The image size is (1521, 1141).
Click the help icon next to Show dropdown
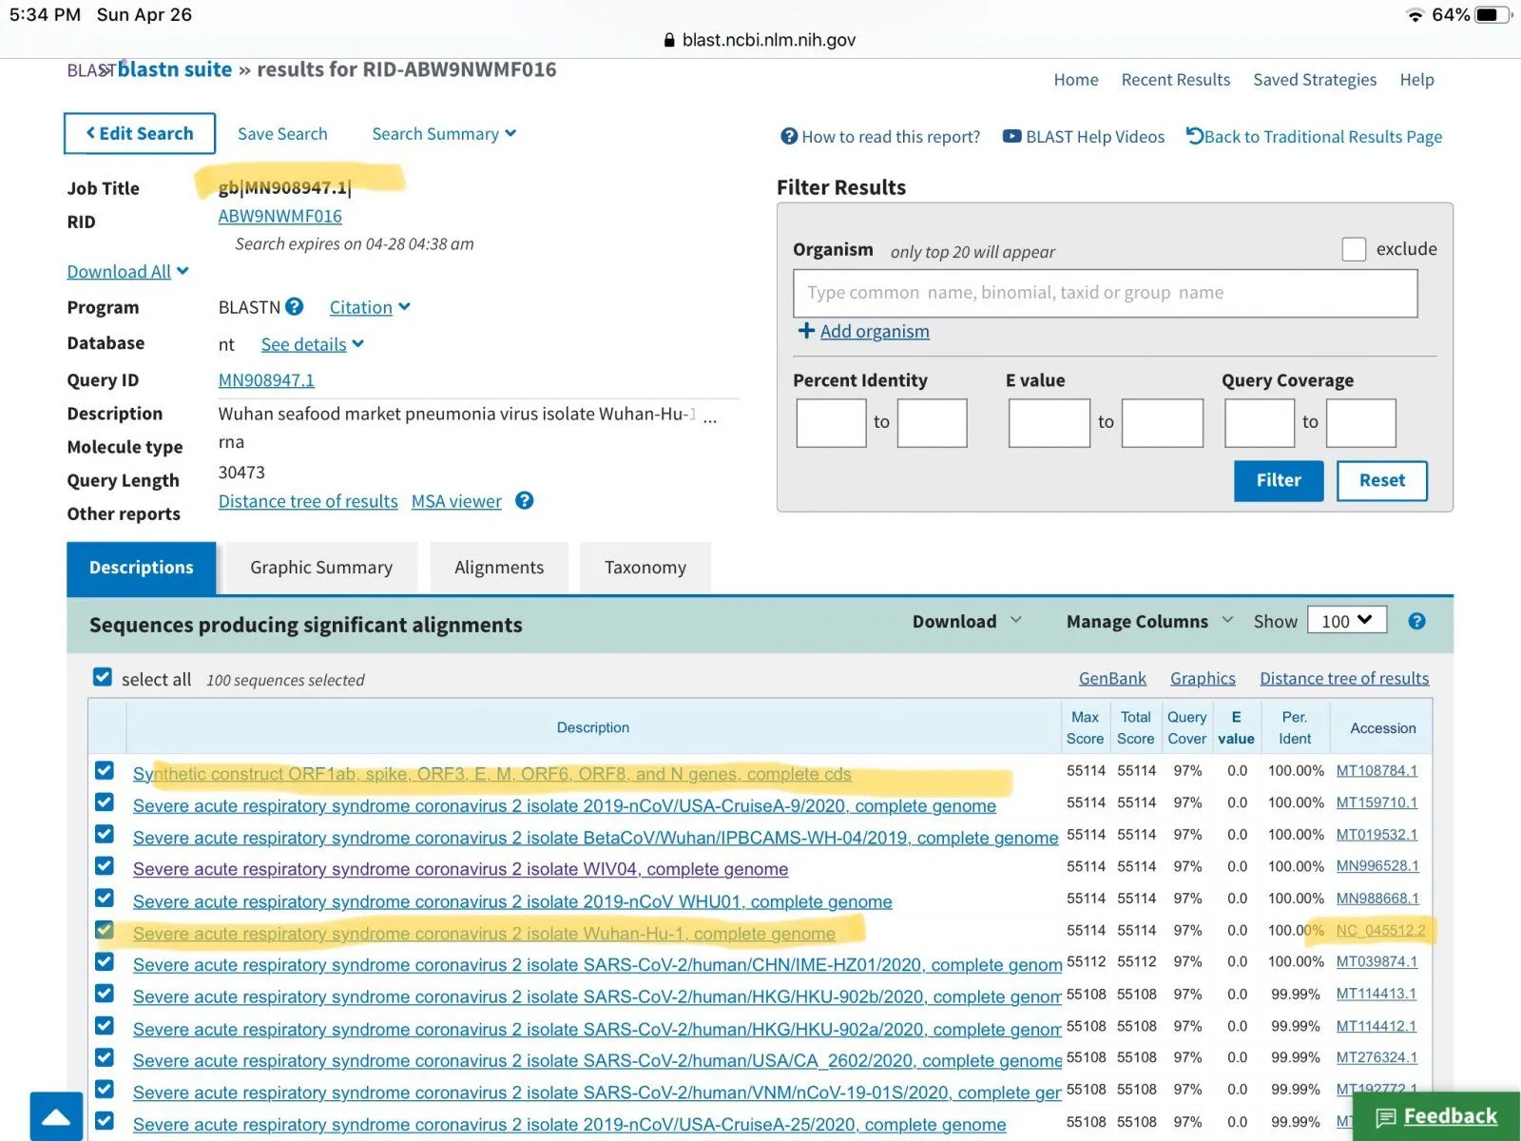click(x=1416, y=621)
